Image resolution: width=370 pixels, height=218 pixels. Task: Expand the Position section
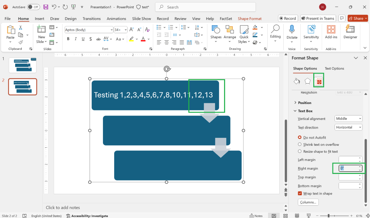point(304,103)
